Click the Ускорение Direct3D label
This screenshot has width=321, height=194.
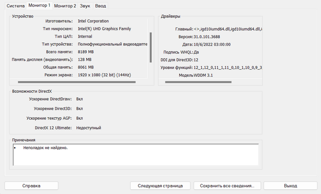tap(53, 109)
